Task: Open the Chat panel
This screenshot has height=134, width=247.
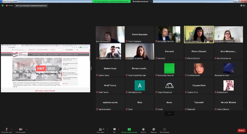Action: [115, 130]
